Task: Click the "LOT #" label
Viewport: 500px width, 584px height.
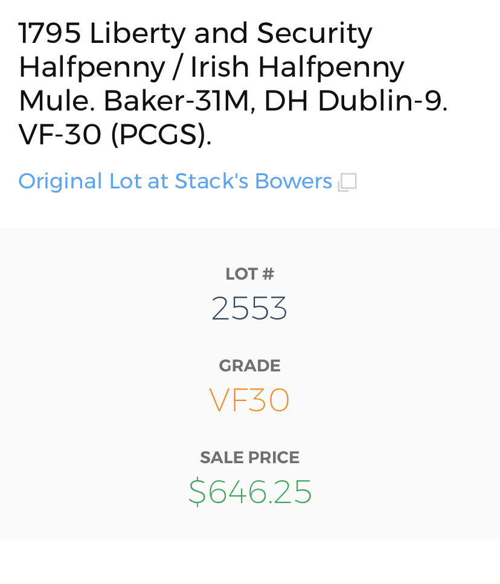Action: (249, 274)
